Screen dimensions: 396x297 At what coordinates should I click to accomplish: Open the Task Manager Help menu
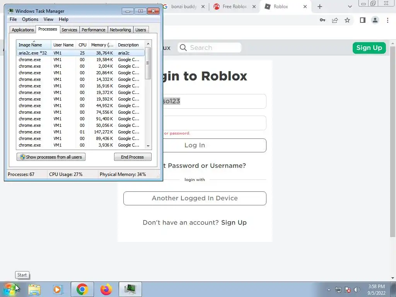pyautogui.click(x=63, y=19)
